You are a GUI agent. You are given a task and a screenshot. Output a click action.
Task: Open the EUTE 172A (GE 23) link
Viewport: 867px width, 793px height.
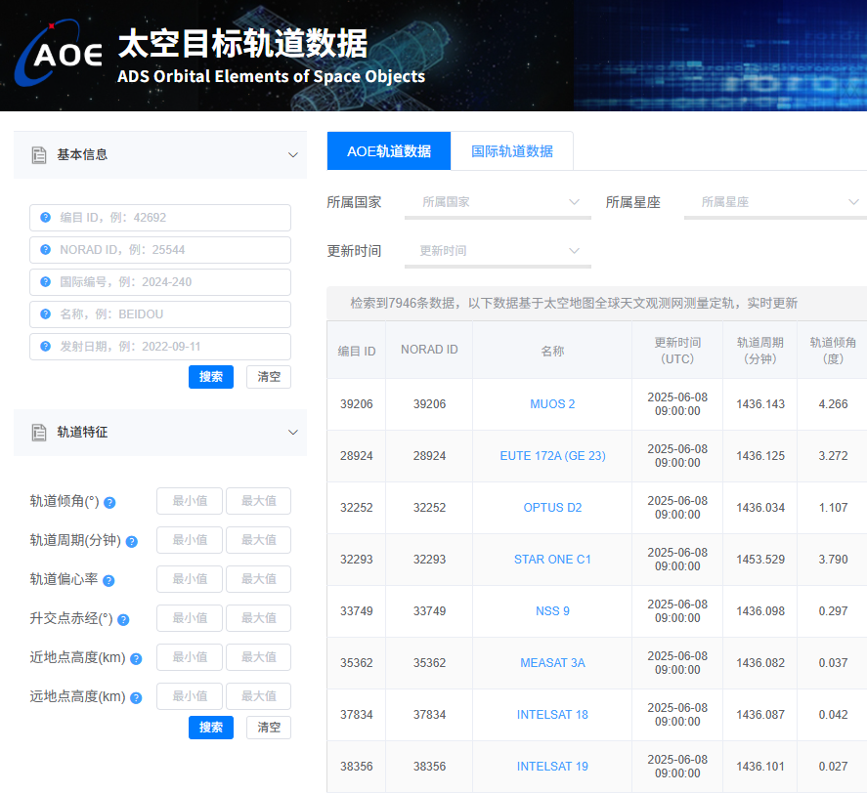(552, 456)
